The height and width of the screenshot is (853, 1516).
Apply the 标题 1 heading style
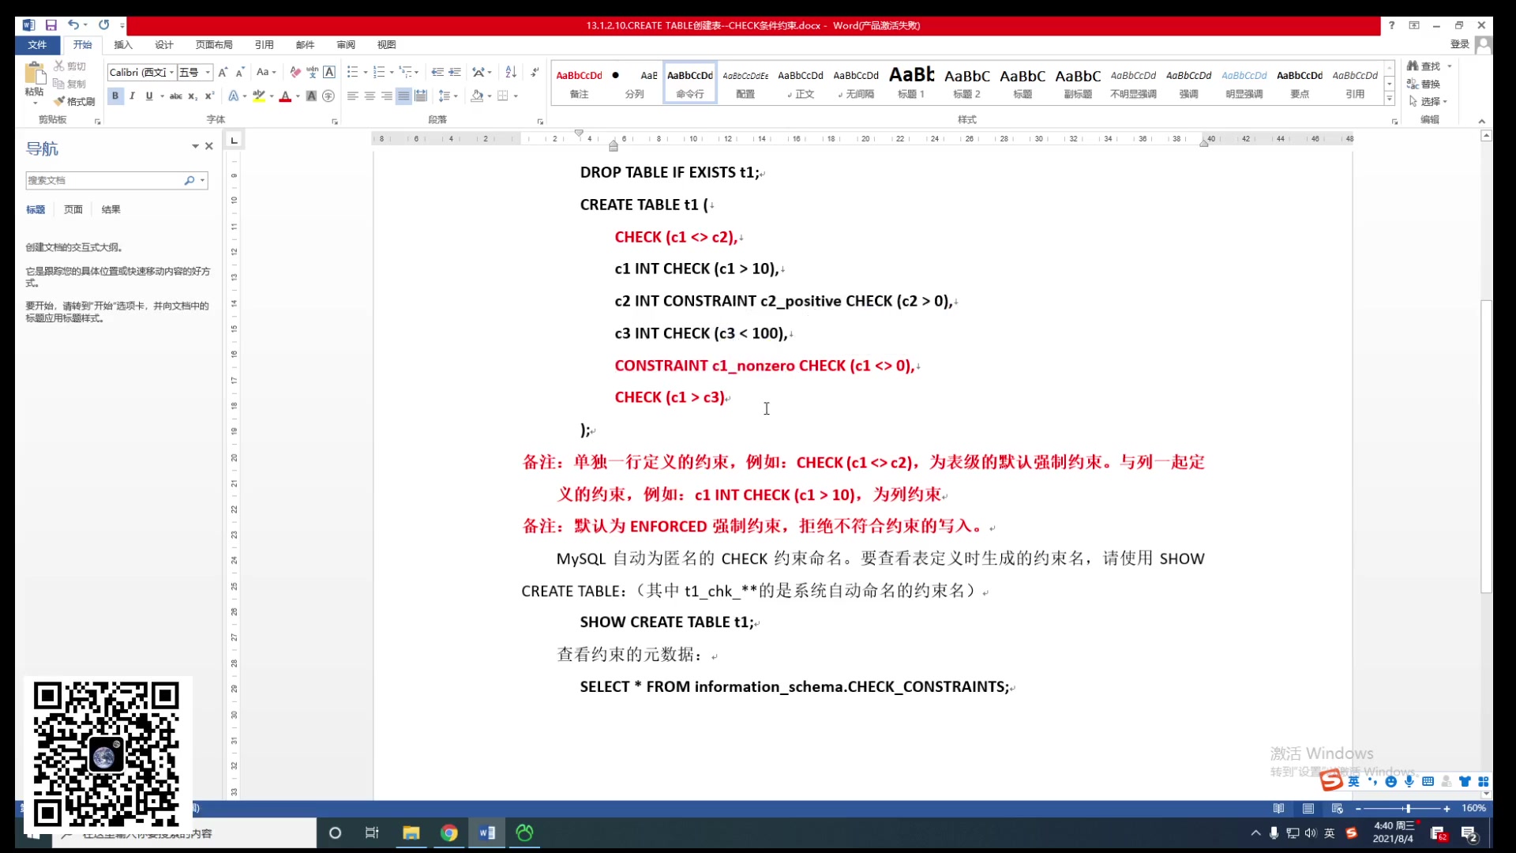pos(911,82)
